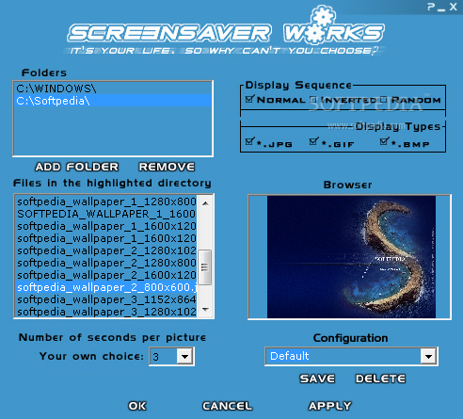The image size is (463, 419).
Task: Toggle the *.BMP display type checkbox
Action: [384, 141]
